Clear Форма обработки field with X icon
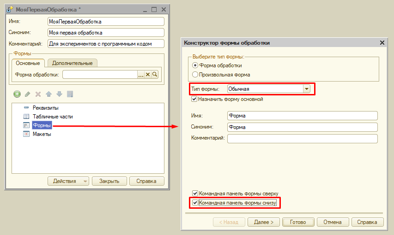The image size is (394, 235). point(148,75)
